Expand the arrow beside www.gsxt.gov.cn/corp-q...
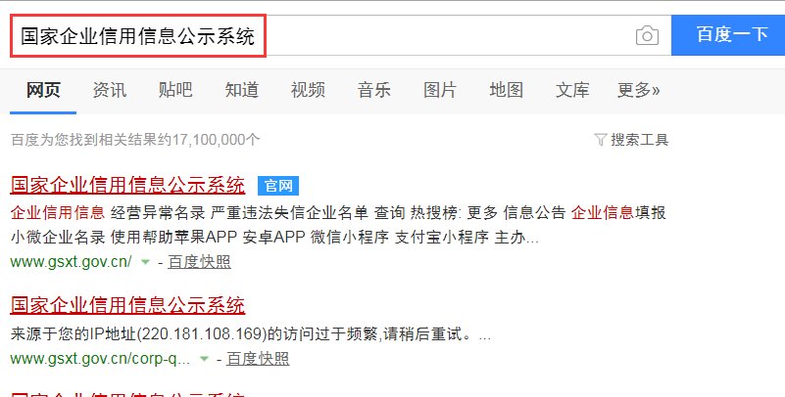The image size is (785, 397). click(x=204, y=359)
